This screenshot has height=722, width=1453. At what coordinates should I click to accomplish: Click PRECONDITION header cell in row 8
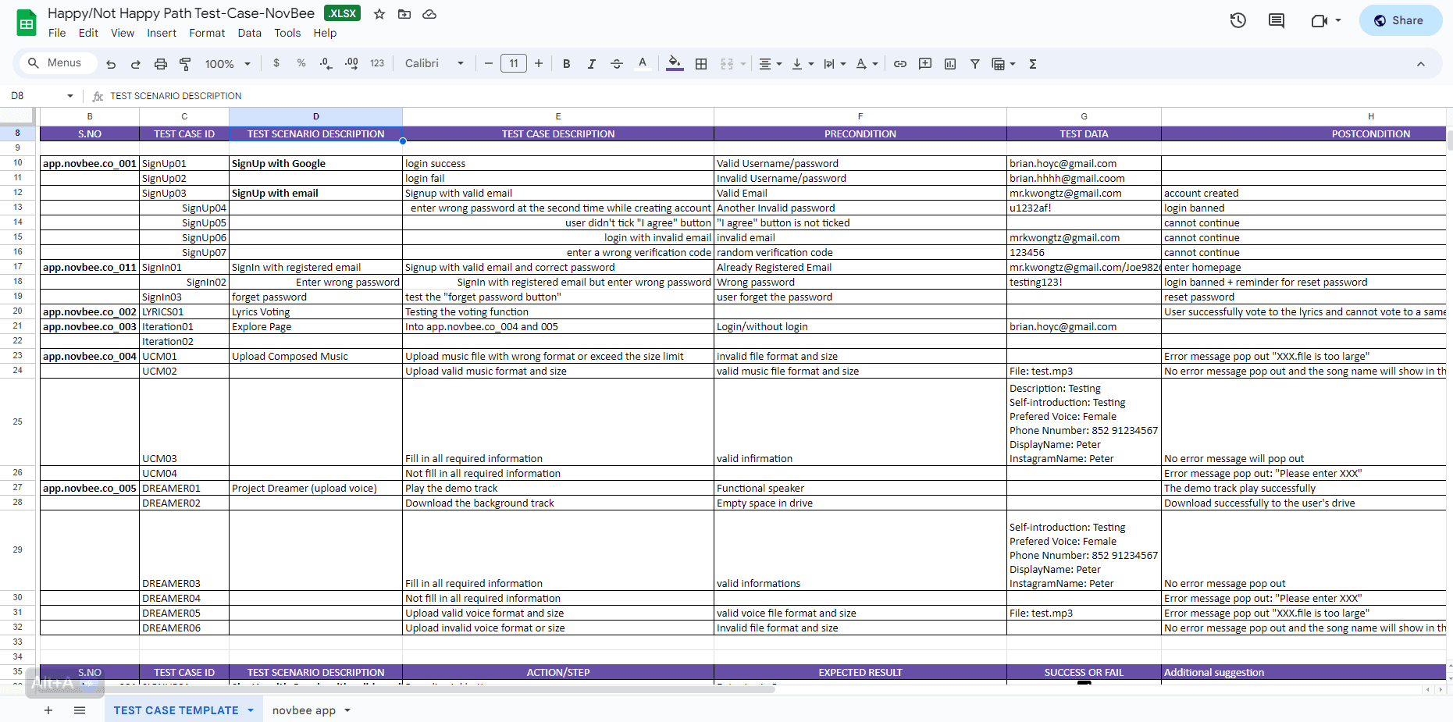pos(860,133)
